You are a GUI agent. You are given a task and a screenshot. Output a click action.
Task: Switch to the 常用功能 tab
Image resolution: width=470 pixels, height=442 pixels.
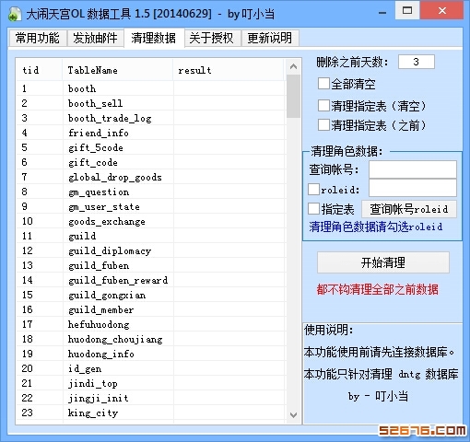coord(38,38)
